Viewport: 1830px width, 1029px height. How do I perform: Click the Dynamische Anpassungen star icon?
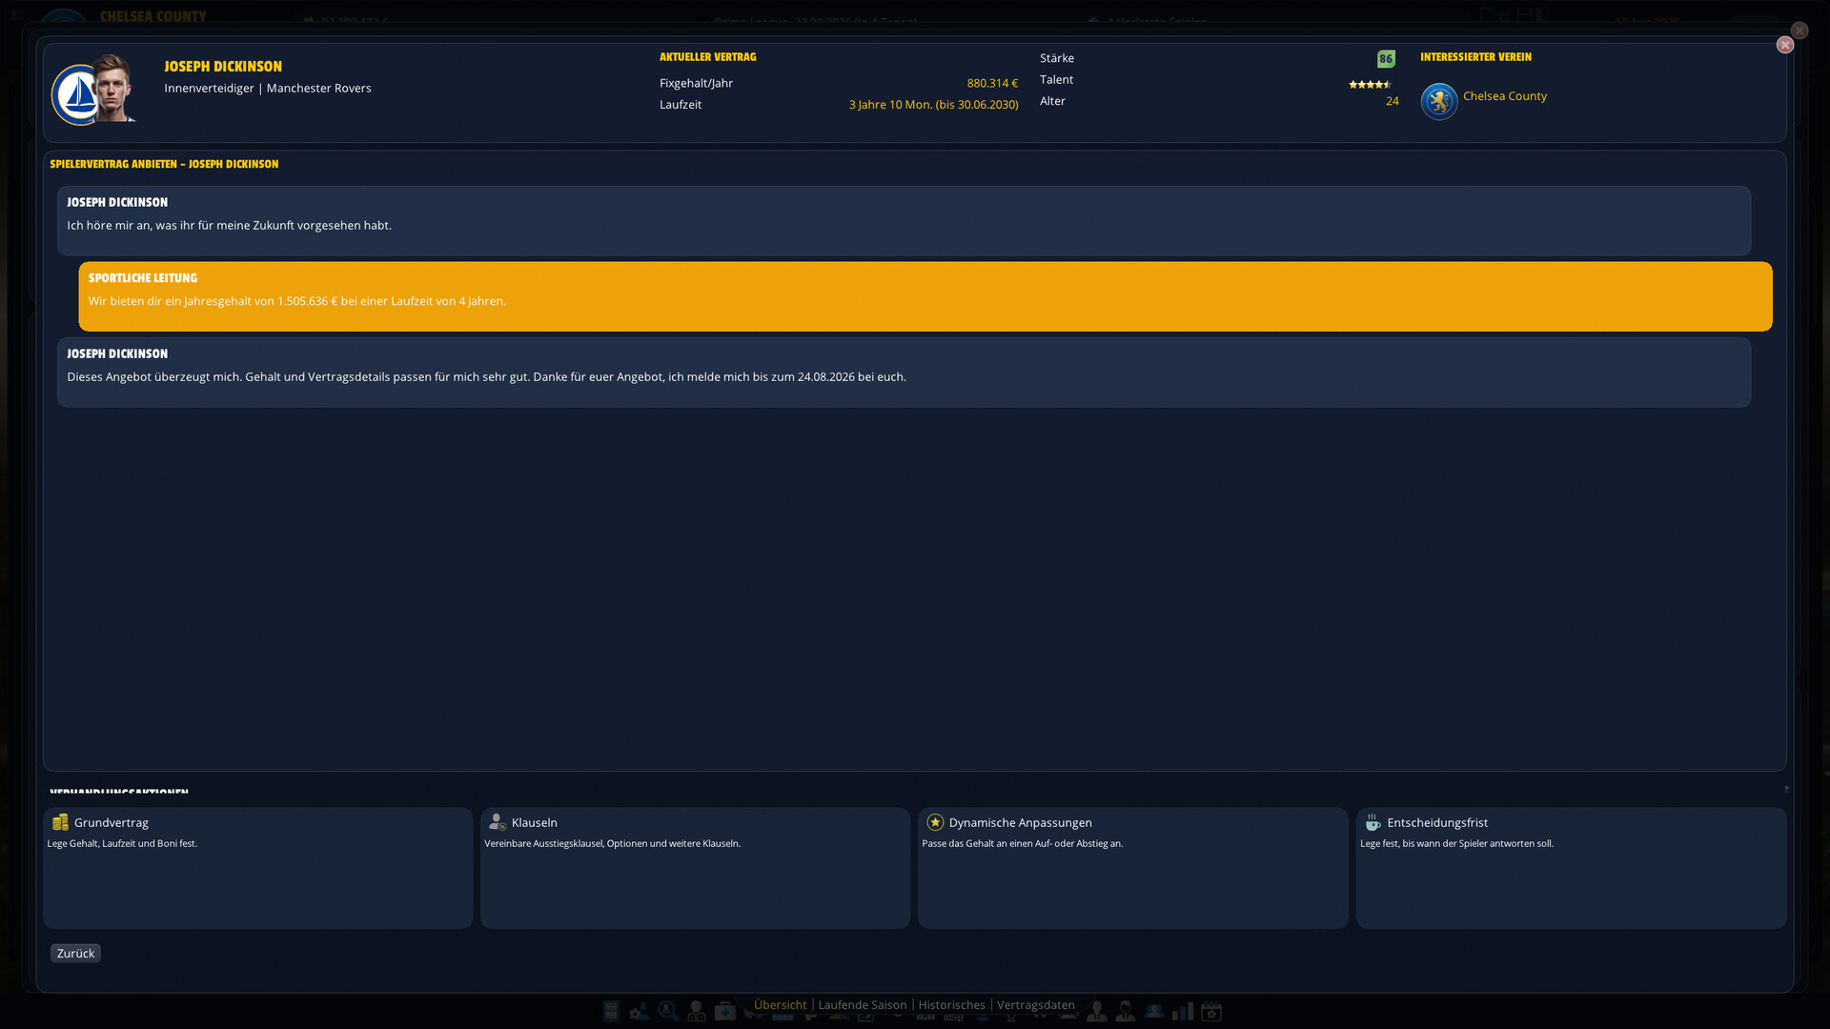pyautogui.click(x=935, y=822)
